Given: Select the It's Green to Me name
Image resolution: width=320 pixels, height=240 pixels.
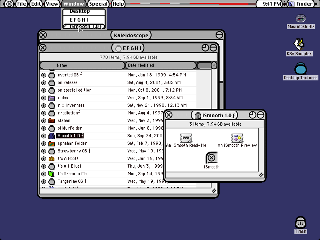Looking at the screenshot, I should (x=72, y=174).
